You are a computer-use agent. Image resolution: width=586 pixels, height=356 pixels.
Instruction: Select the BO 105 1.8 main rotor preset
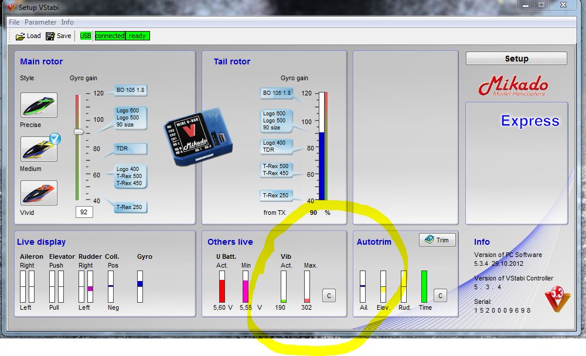(x=130, y=91)
